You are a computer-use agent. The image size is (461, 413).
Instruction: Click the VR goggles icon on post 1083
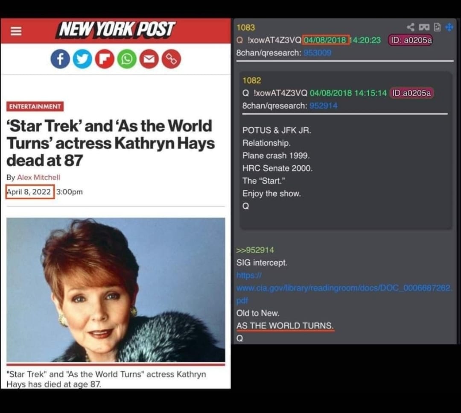(x=424, y=27)
